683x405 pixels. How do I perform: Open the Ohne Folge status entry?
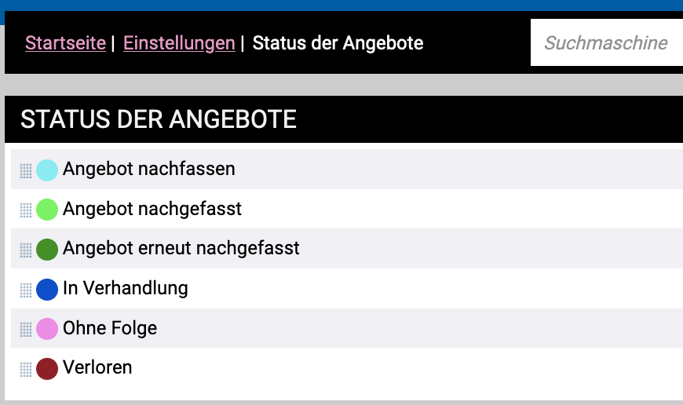click(110, 328)
